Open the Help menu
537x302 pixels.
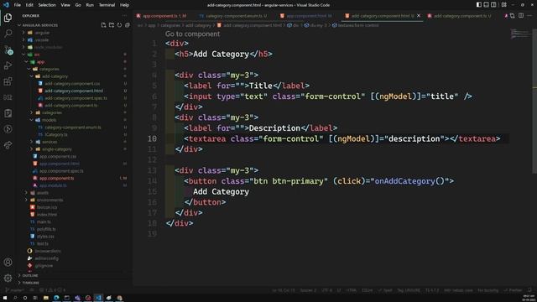pyautogui.click(x=124, y=5)
